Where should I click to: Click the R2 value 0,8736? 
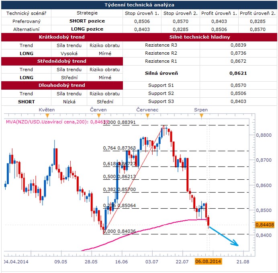[238, 53]
